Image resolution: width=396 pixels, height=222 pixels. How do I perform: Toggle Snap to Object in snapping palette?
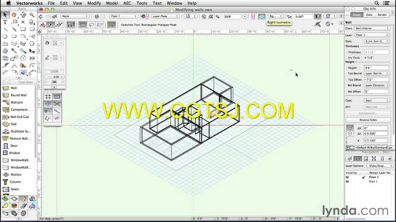[57, 97]
